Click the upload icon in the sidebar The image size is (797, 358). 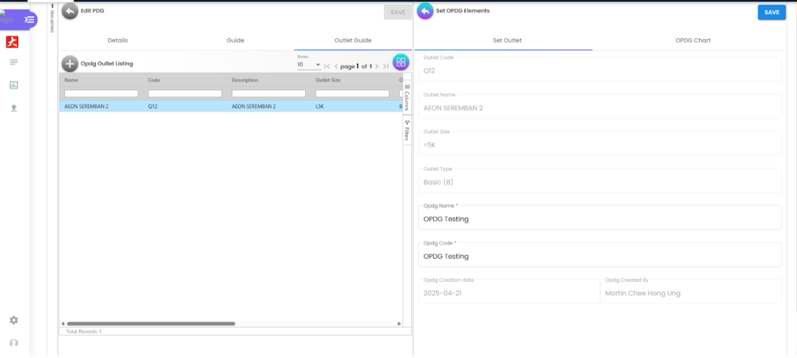(x=14, y=108)
